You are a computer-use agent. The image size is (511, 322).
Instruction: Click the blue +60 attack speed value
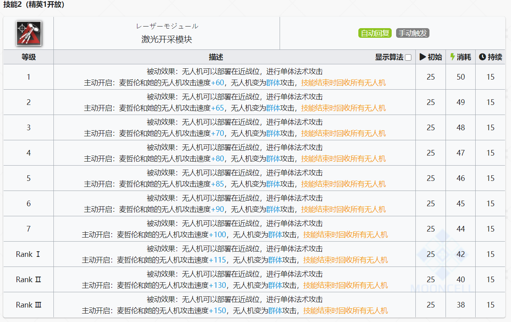tap(217, 83)
